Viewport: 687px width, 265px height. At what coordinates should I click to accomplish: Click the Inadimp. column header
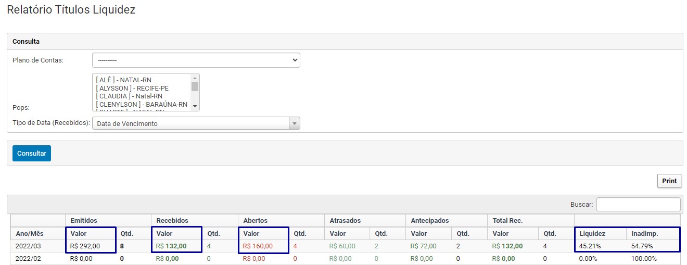[x=645, y=234]
